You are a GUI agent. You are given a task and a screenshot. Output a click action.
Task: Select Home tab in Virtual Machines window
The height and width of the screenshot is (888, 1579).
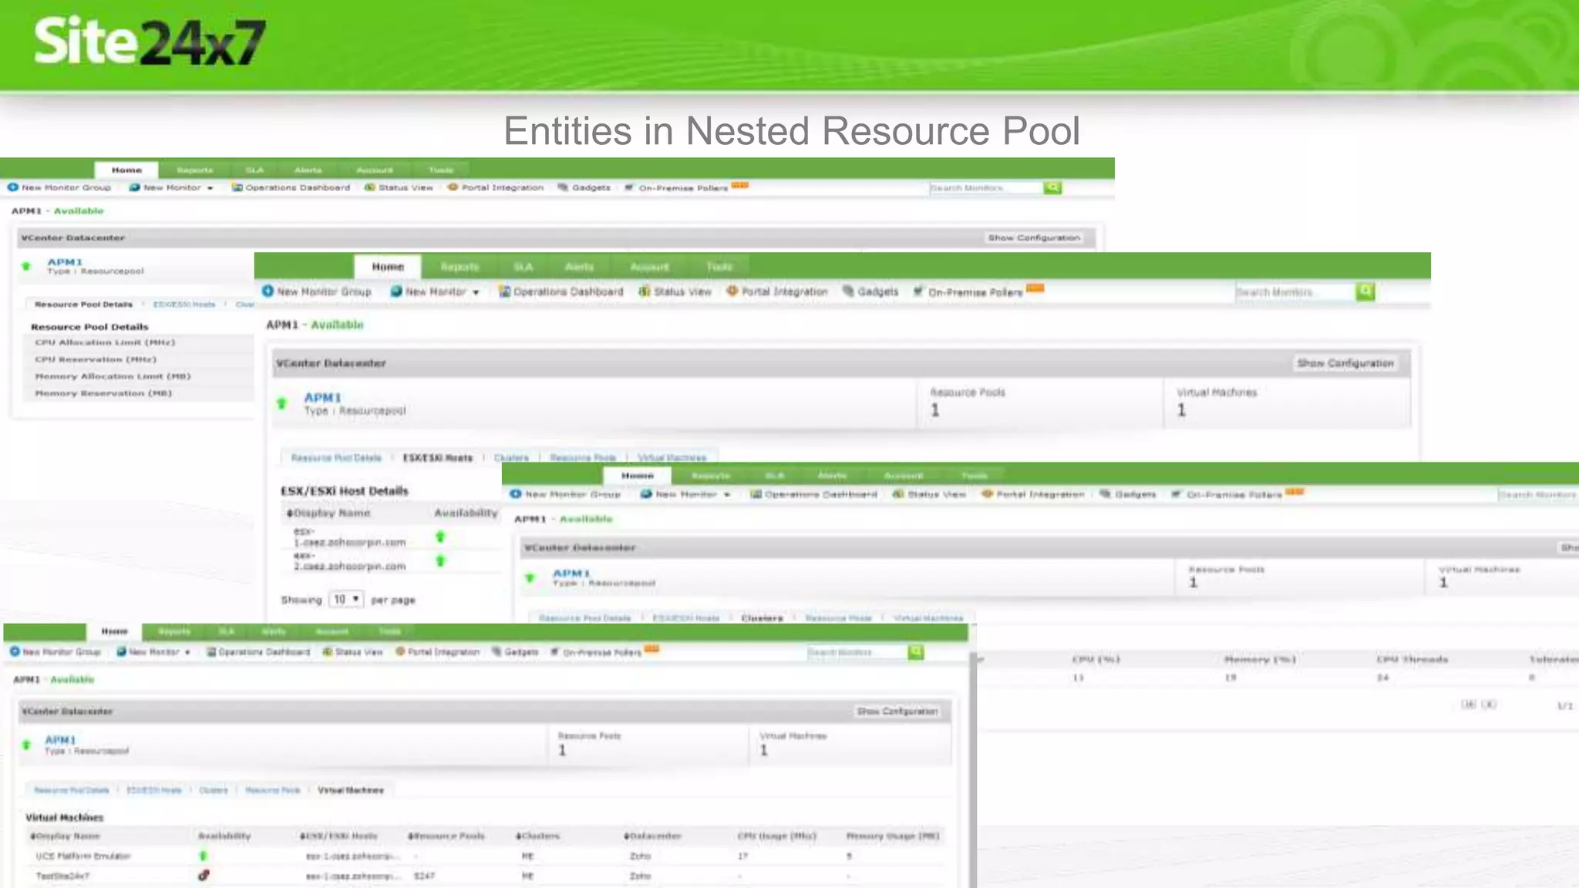[114, 631]
